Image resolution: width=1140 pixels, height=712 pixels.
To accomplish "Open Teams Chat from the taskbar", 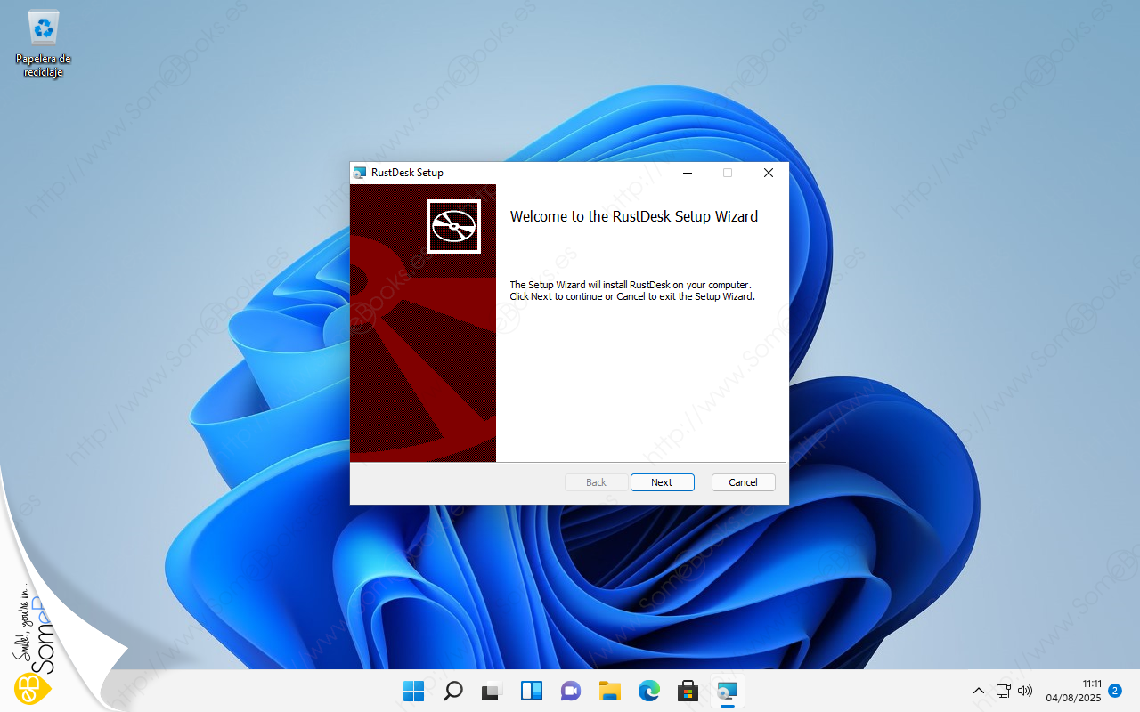I will point(571,691).
